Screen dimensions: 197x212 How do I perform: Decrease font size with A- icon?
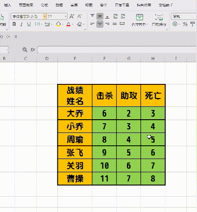(x=80, y=16)
